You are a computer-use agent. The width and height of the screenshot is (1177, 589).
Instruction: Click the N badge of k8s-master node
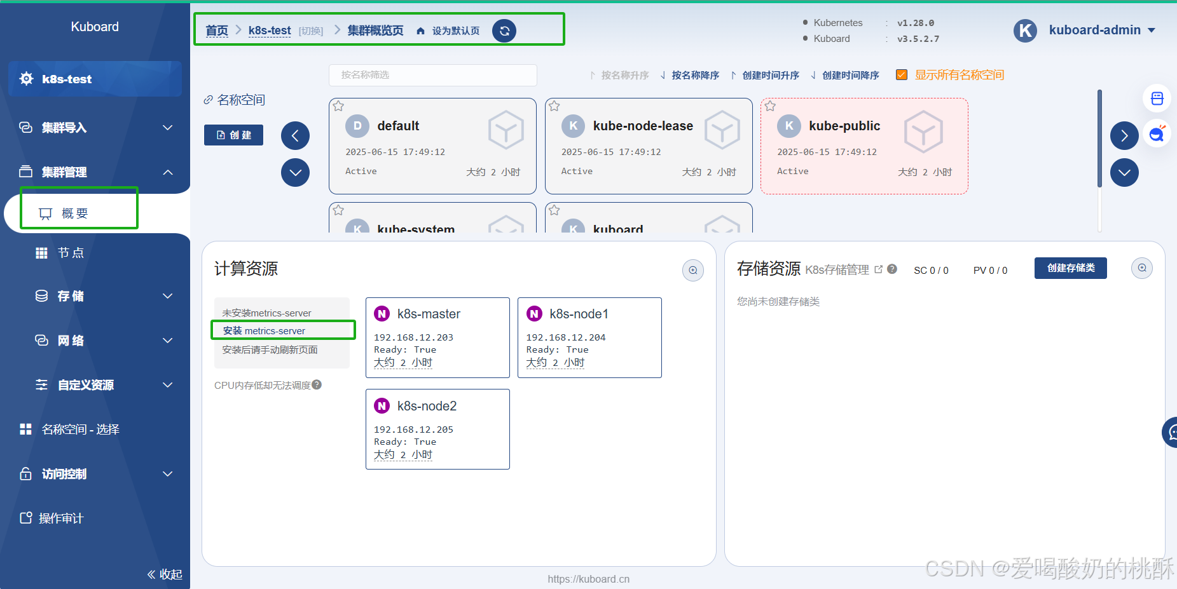[x=382, y=314]
